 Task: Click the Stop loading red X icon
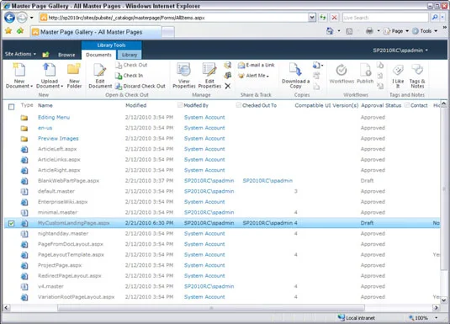point(334,18)
